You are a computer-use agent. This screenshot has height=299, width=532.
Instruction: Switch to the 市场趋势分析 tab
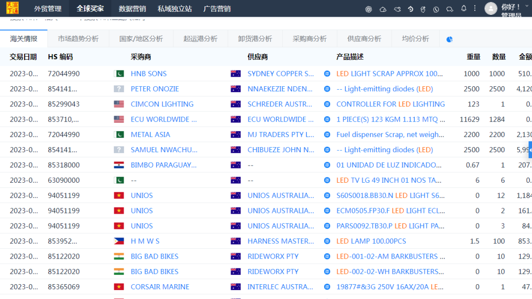(78, 39)
